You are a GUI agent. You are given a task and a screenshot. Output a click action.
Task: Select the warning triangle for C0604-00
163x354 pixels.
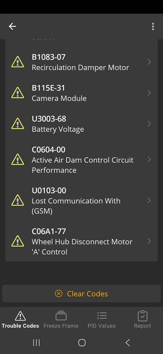(18, 160)
